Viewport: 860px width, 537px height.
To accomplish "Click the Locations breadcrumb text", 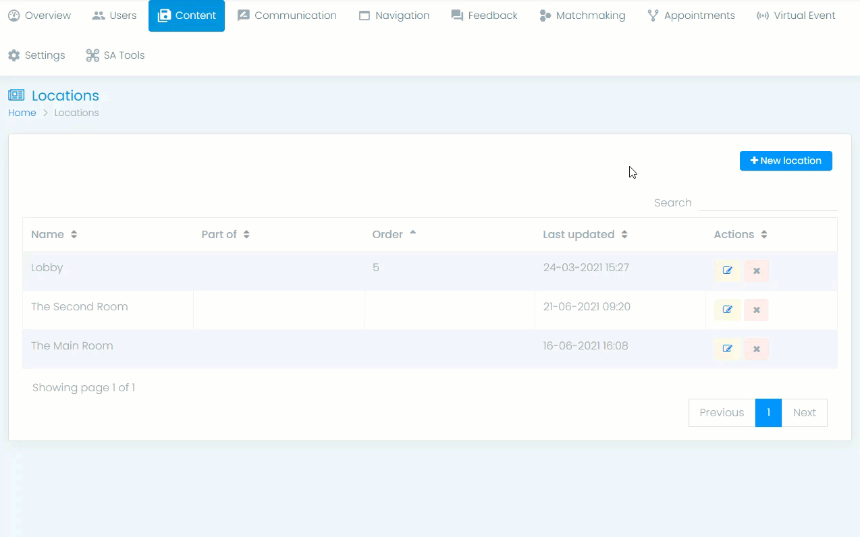I will point(76,113).
